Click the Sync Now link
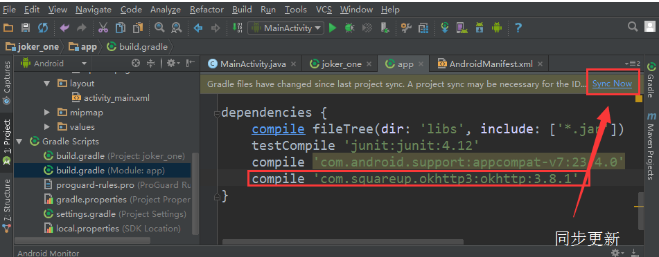This screenshot has width=659, height=257. pyautogui.click(x=612, y=84)
